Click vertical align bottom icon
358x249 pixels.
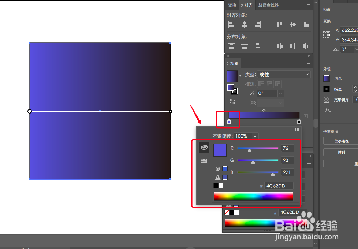306,25
